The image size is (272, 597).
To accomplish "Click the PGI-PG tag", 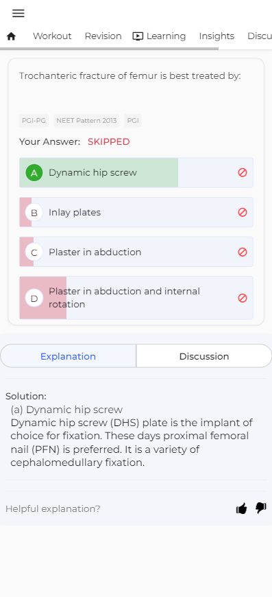I will [x=34, y=121].
